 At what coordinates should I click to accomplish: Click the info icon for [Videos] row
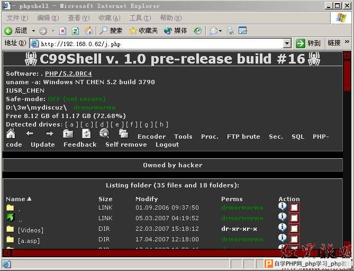282,227
